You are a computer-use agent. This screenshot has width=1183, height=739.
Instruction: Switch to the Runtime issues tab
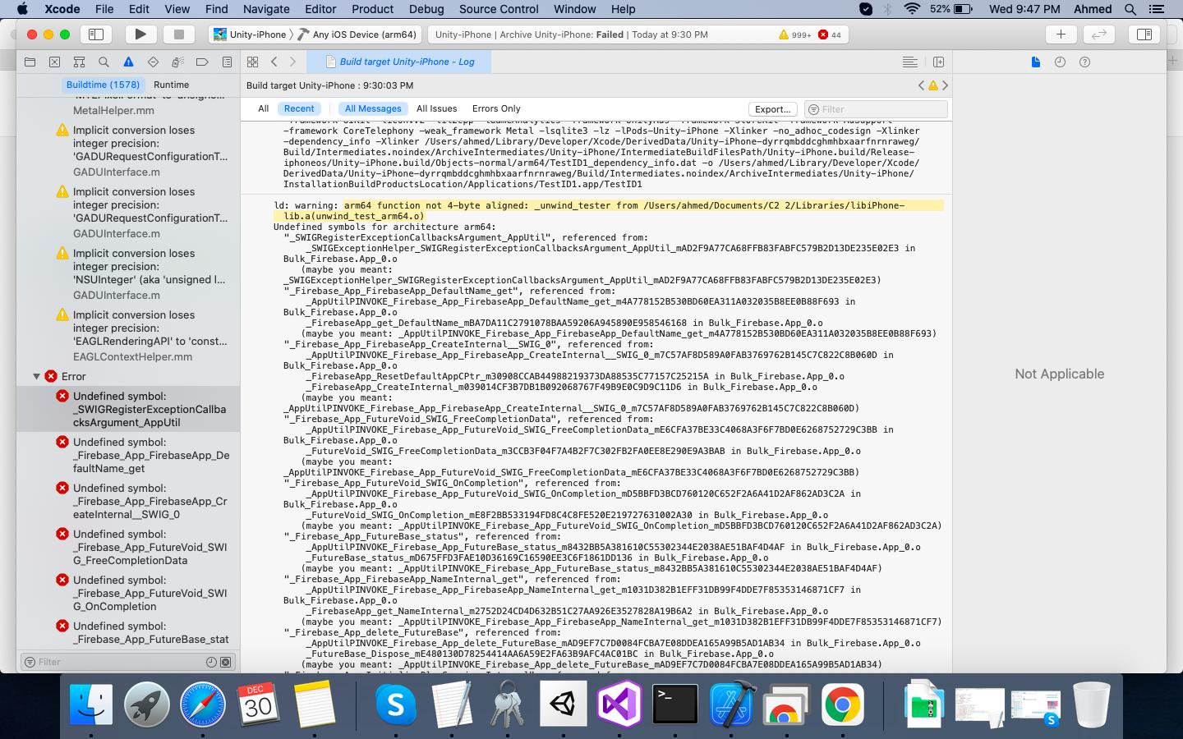pyautogui.click(x=171, y=85)
